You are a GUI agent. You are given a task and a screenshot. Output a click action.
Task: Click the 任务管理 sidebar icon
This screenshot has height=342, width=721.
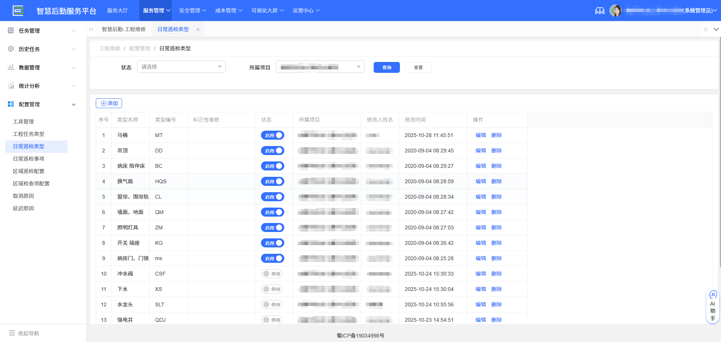click(11, 30)
